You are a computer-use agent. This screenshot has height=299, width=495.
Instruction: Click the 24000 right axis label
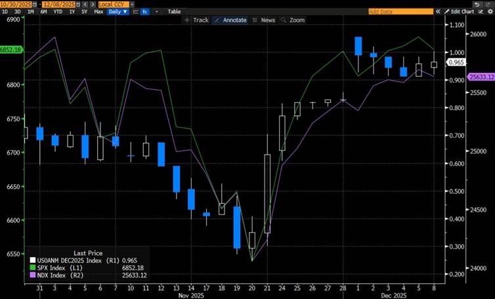click(479, 268)
